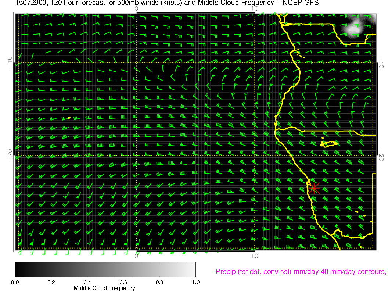This screenshot has height=300, width=388.
Task: Click the 0.6 colorbar tick label
Action: pyautogui.click(x=123, y=282)
